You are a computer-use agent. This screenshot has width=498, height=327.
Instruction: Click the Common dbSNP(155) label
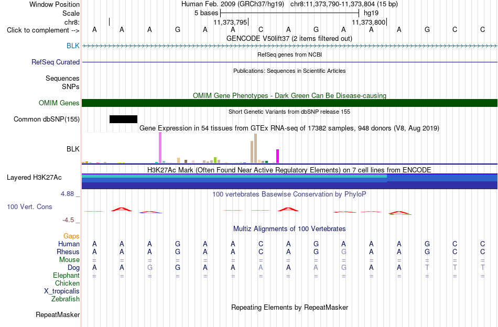pyautogui.click(x=46, y=119)
